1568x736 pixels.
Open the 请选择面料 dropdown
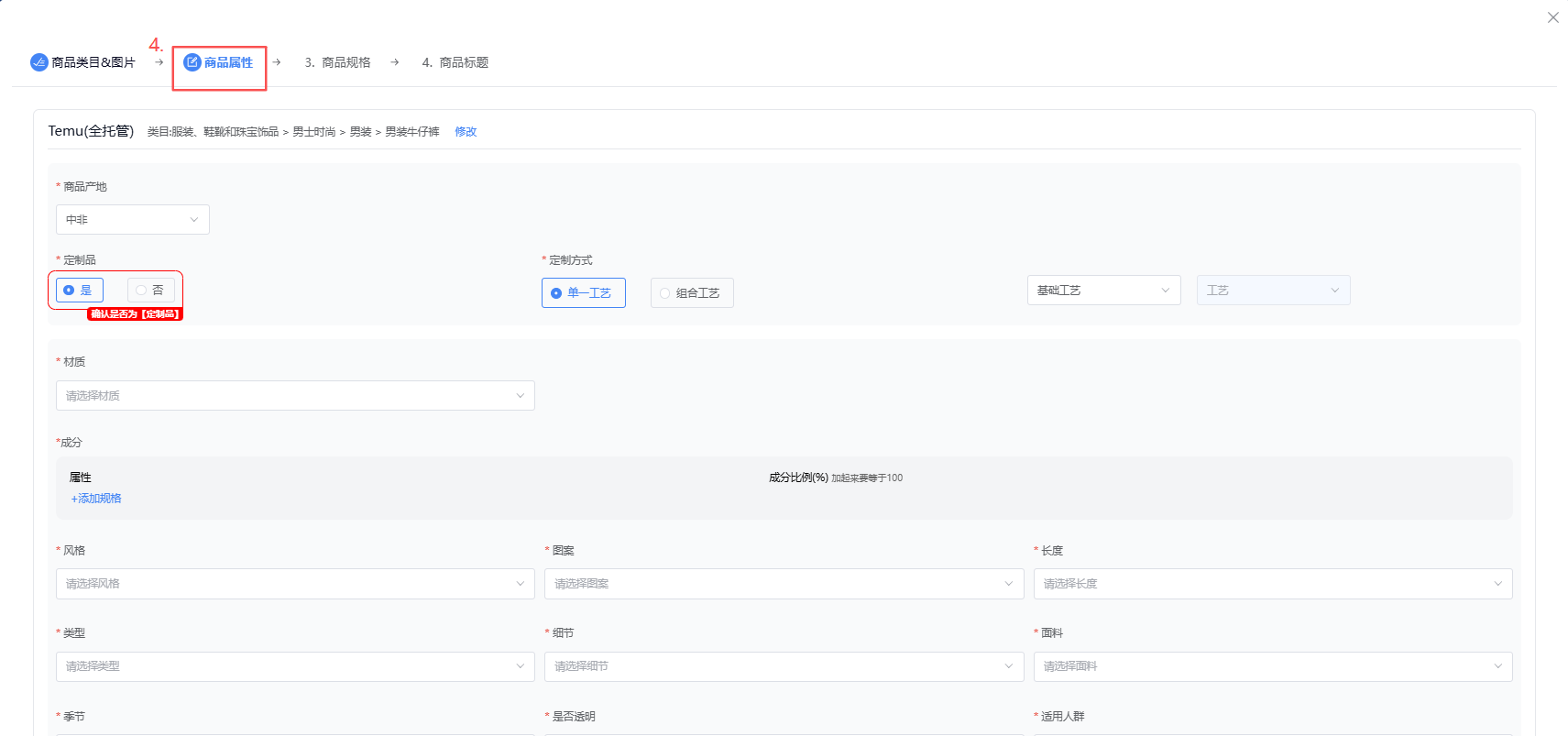click(1272, 666)
